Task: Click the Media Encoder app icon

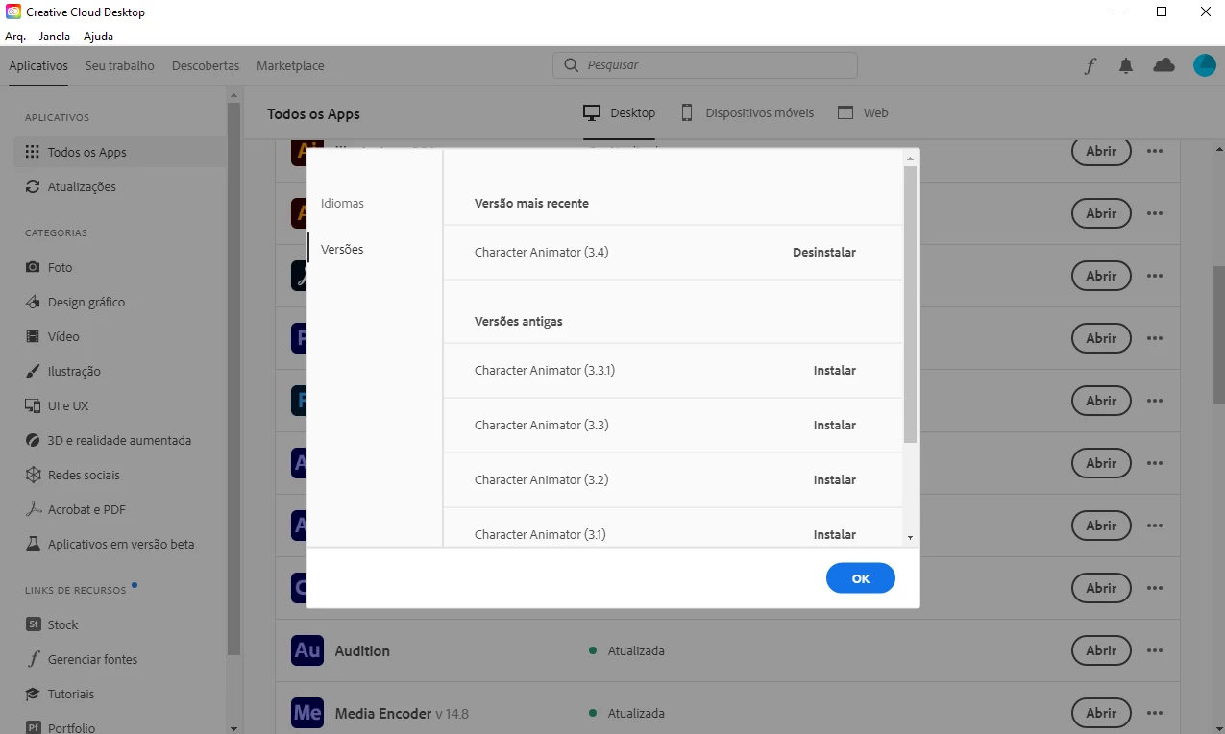Action: pyautogui.click(x=307, y=713)
